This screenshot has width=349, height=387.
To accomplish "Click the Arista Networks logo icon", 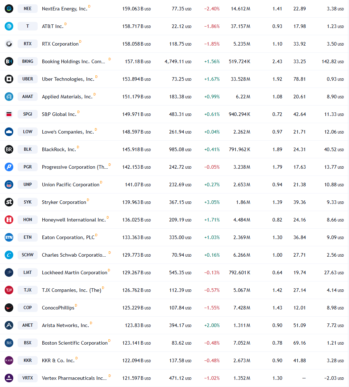I will (9, 325).
